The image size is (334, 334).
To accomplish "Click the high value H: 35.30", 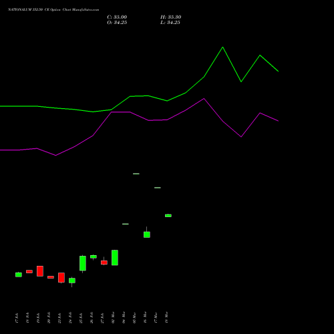I will 170,17.
